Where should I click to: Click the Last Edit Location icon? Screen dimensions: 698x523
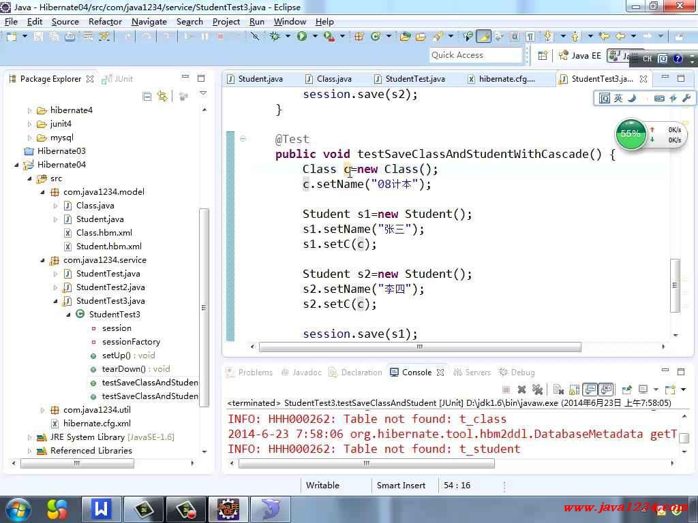click(x=604, y=37)
